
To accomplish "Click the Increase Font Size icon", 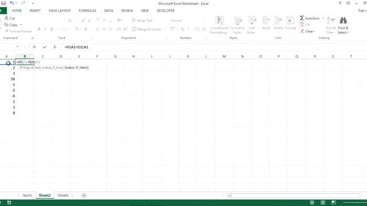I will 83,21.
